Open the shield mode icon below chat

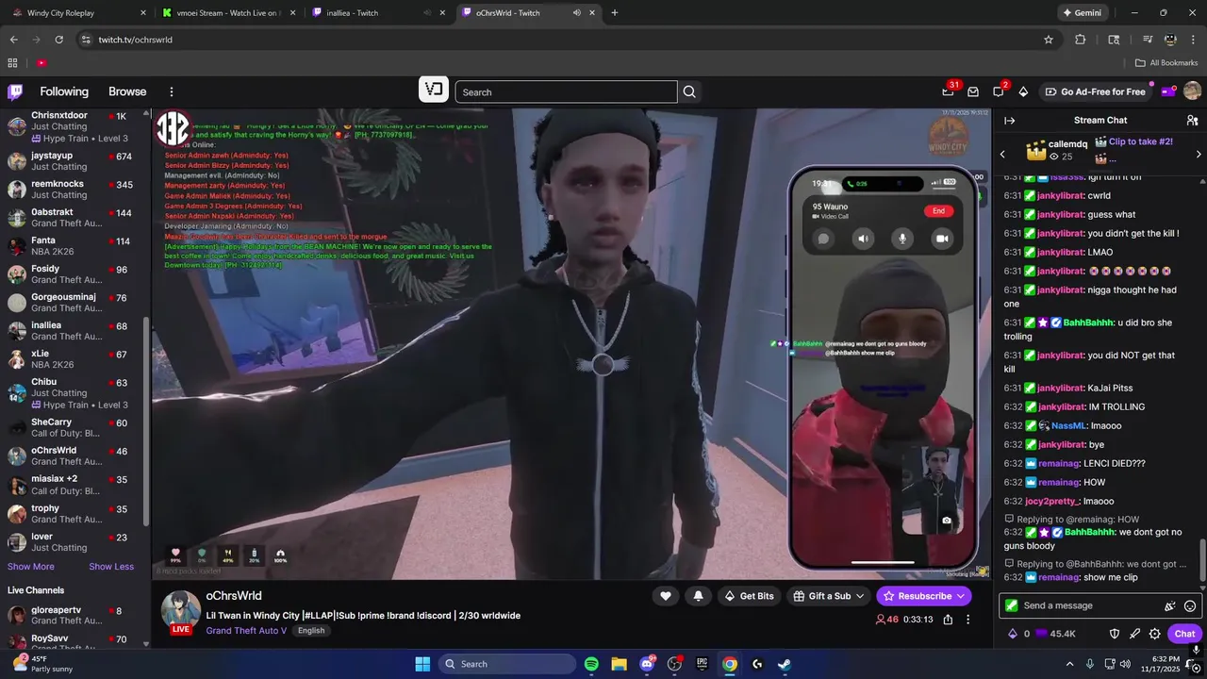pos(1114,634)
